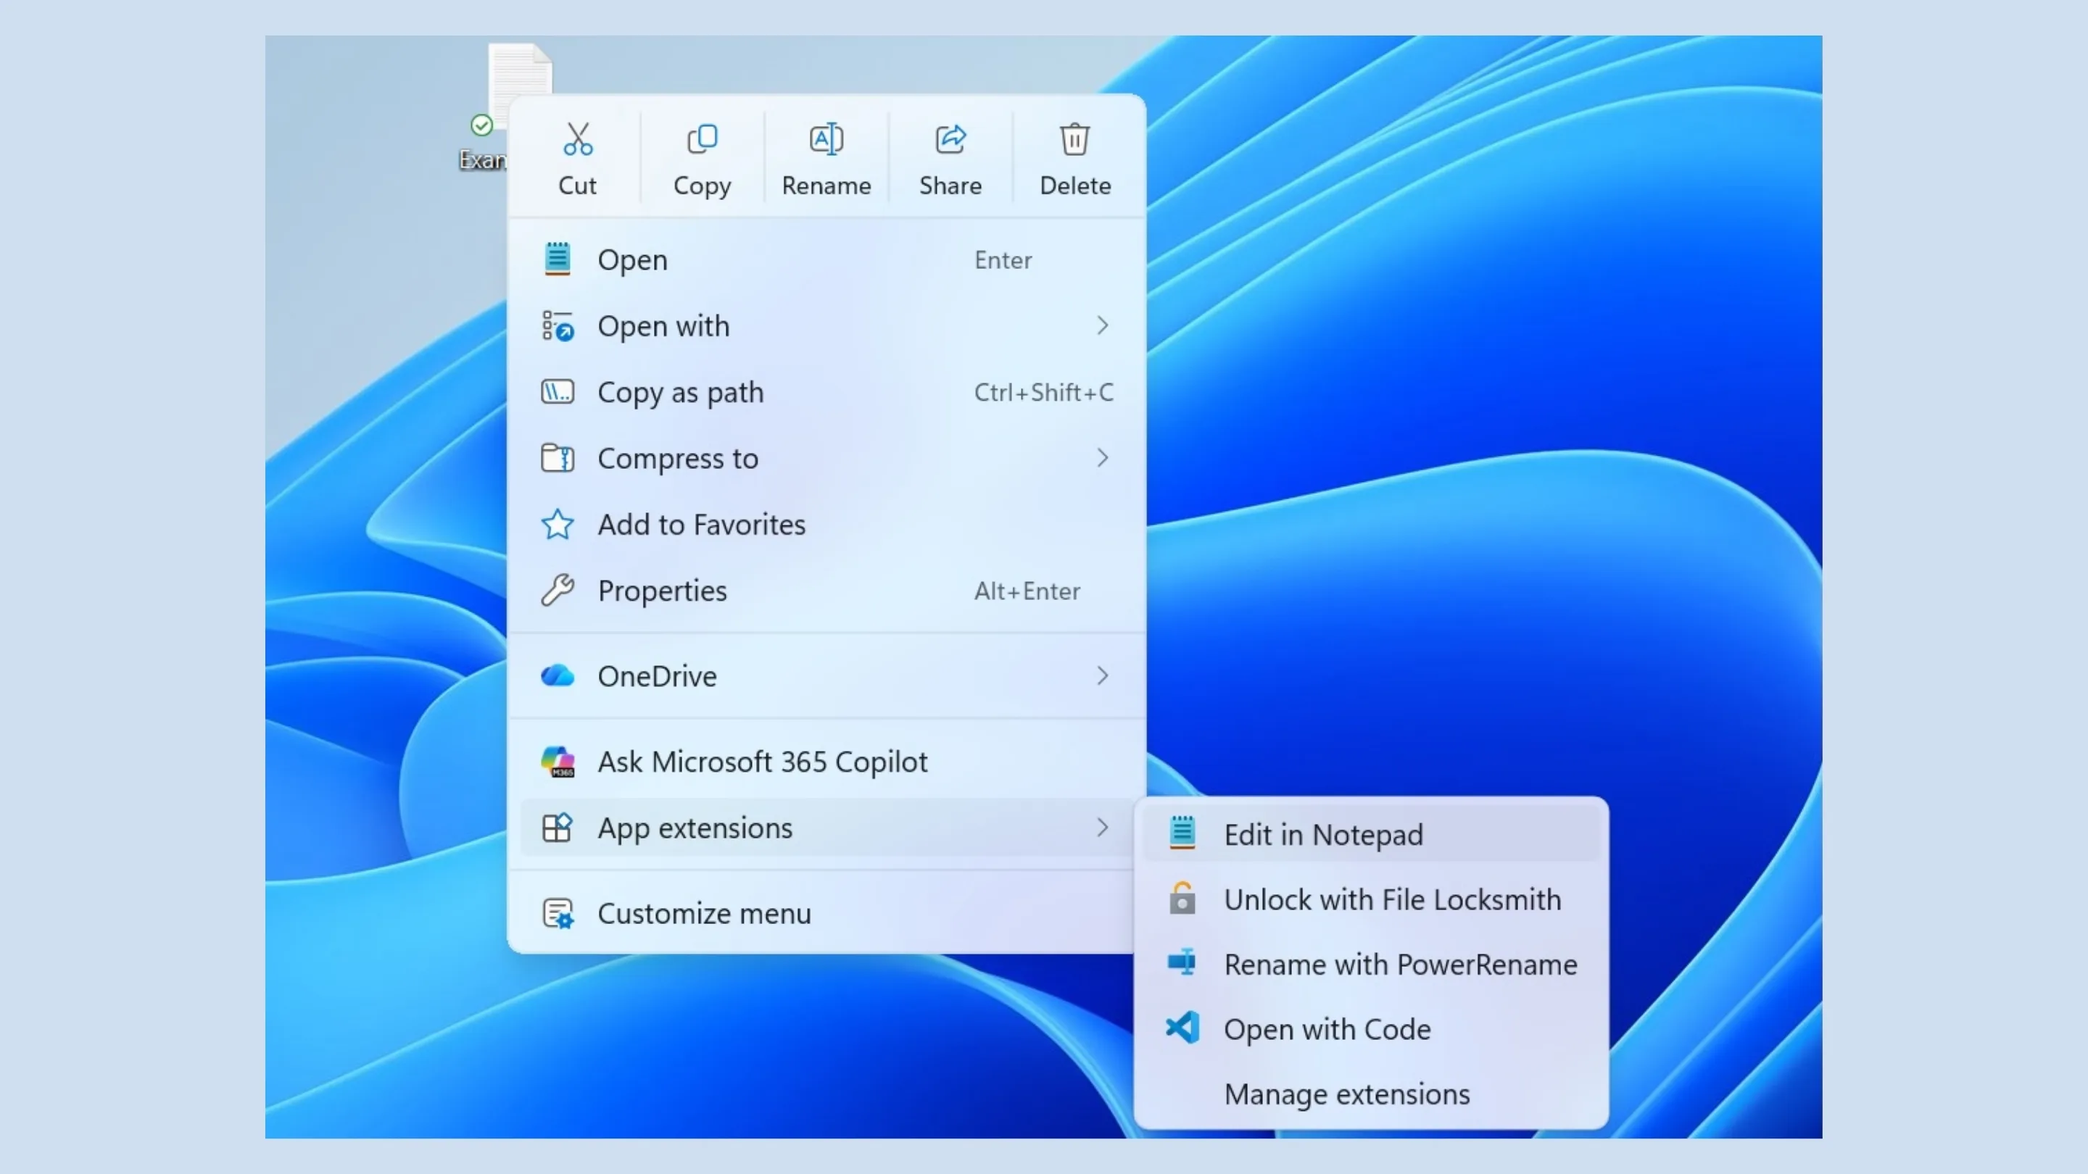Screen dimensions: 2088x1174
Task: Open the Customize menu entry
Action: coord(826,913)
